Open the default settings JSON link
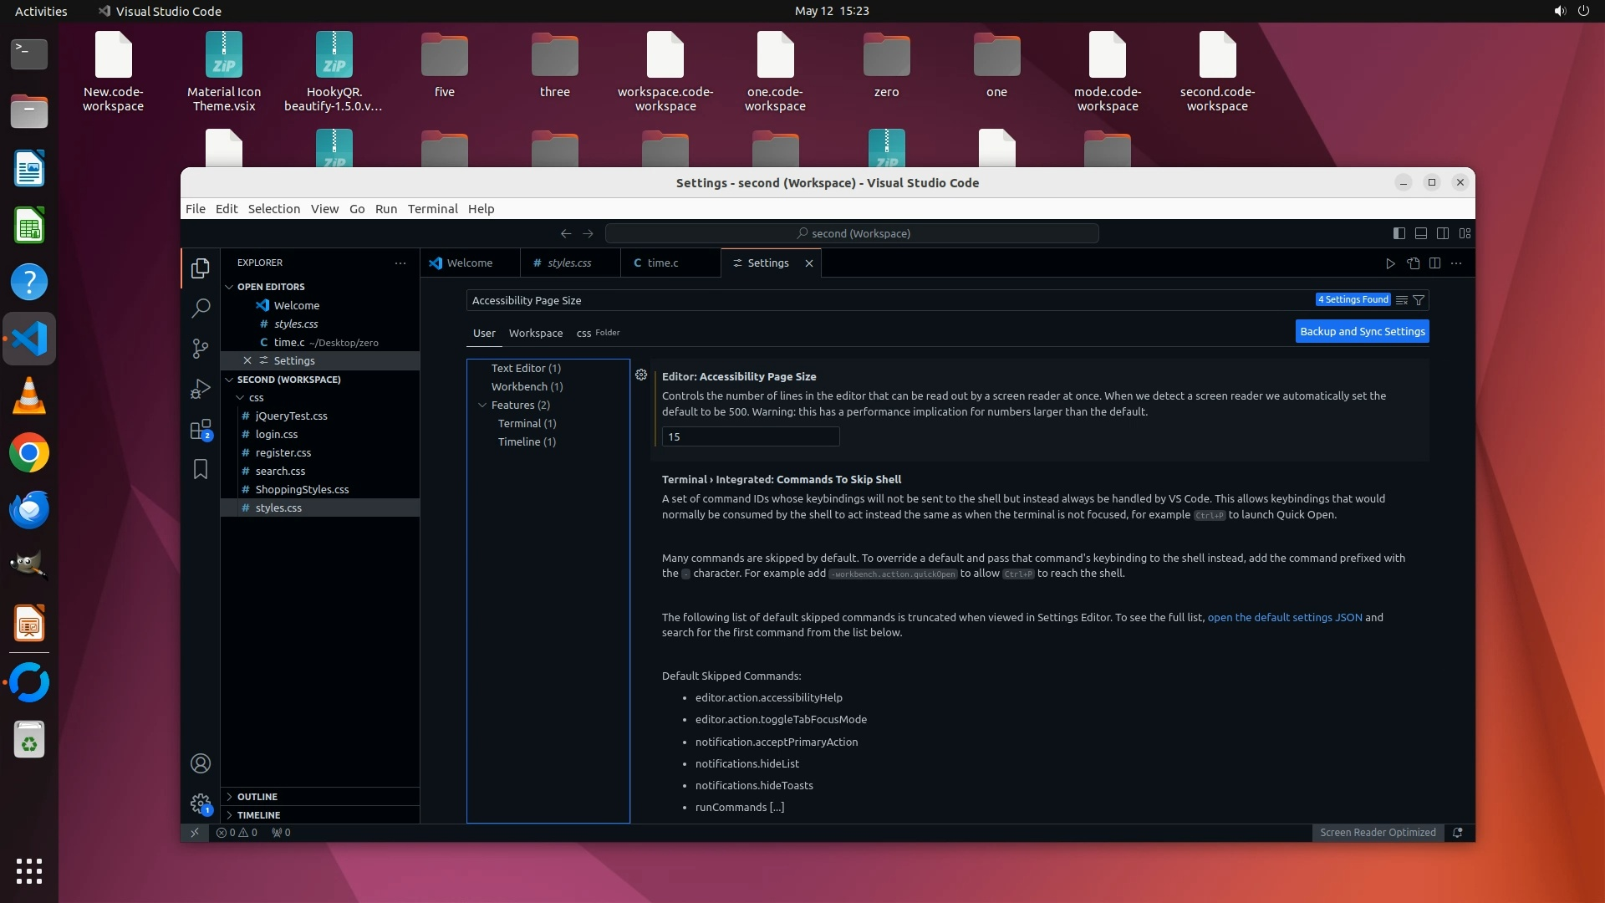Viewport: 1605px width, 903px height. (1284, 618)
